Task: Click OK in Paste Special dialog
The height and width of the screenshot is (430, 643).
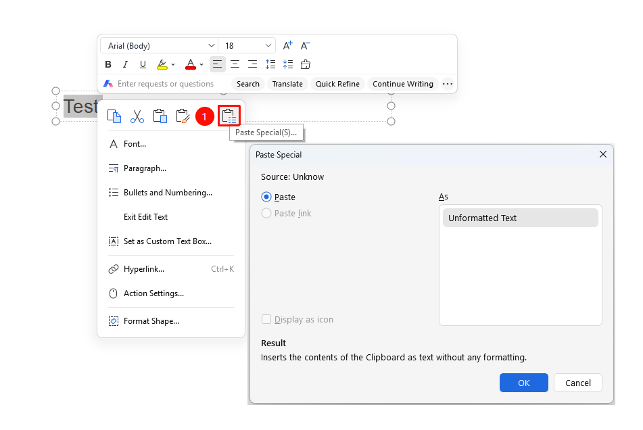Action: (524, 383)
